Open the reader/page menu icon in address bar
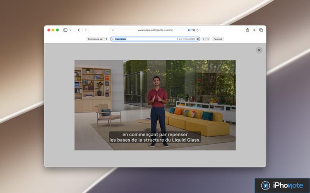The image size is (310, 193). coord(113,30)
